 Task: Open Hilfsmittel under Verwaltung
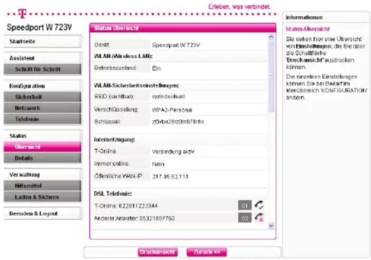pyautogui.click(x=42, y=186)
